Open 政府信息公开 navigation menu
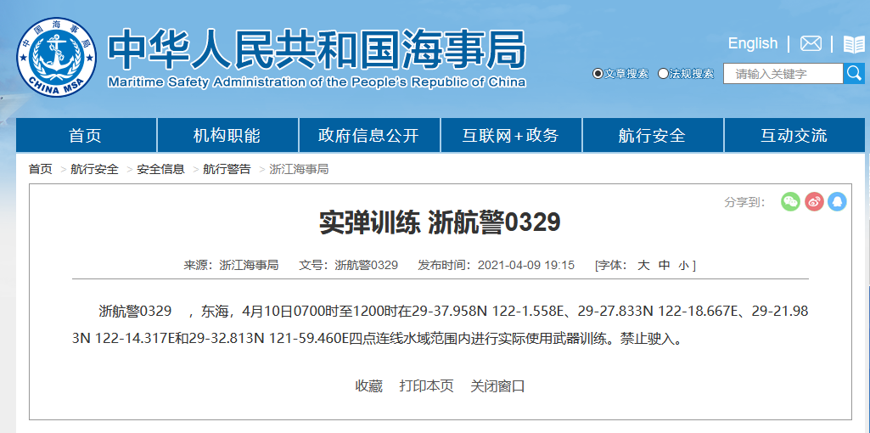Image resolution: width=870 pixels, height=433 pixels. 368,136
